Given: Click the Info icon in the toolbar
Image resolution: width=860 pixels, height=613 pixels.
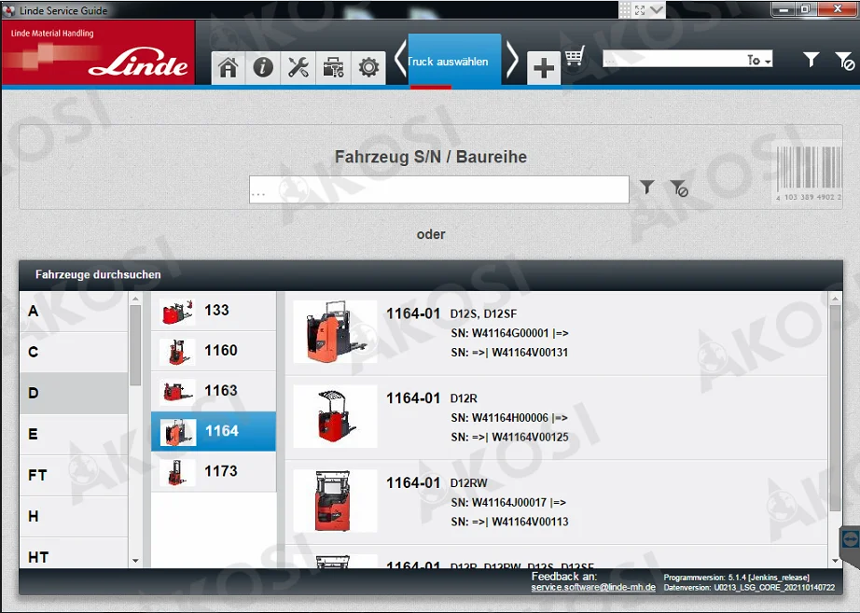Looking at the screenshot, I should 262,67.
